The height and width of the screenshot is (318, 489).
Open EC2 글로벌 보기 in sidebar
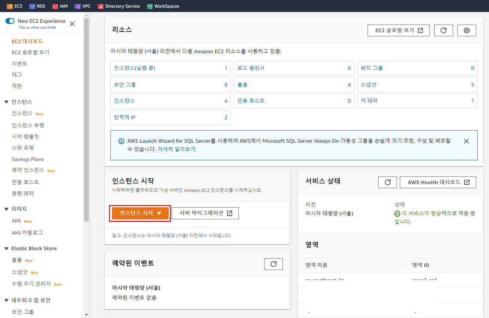pyautogui.click(x=30, y=52)
